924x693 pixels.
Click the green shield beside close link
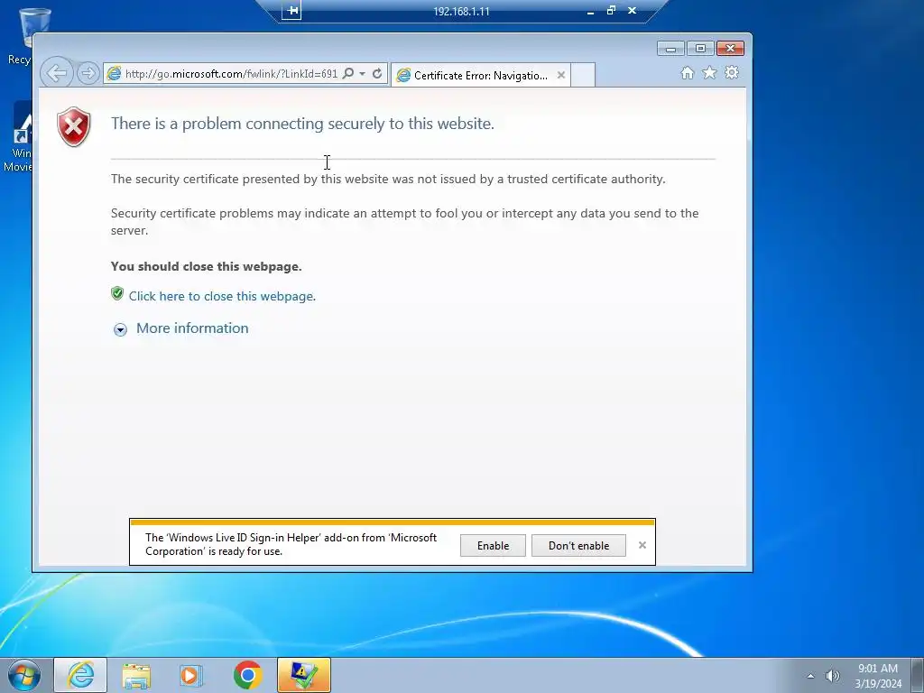pos(117,293)
